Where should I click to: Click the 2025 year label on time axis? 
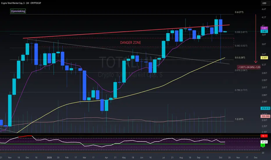49,158
